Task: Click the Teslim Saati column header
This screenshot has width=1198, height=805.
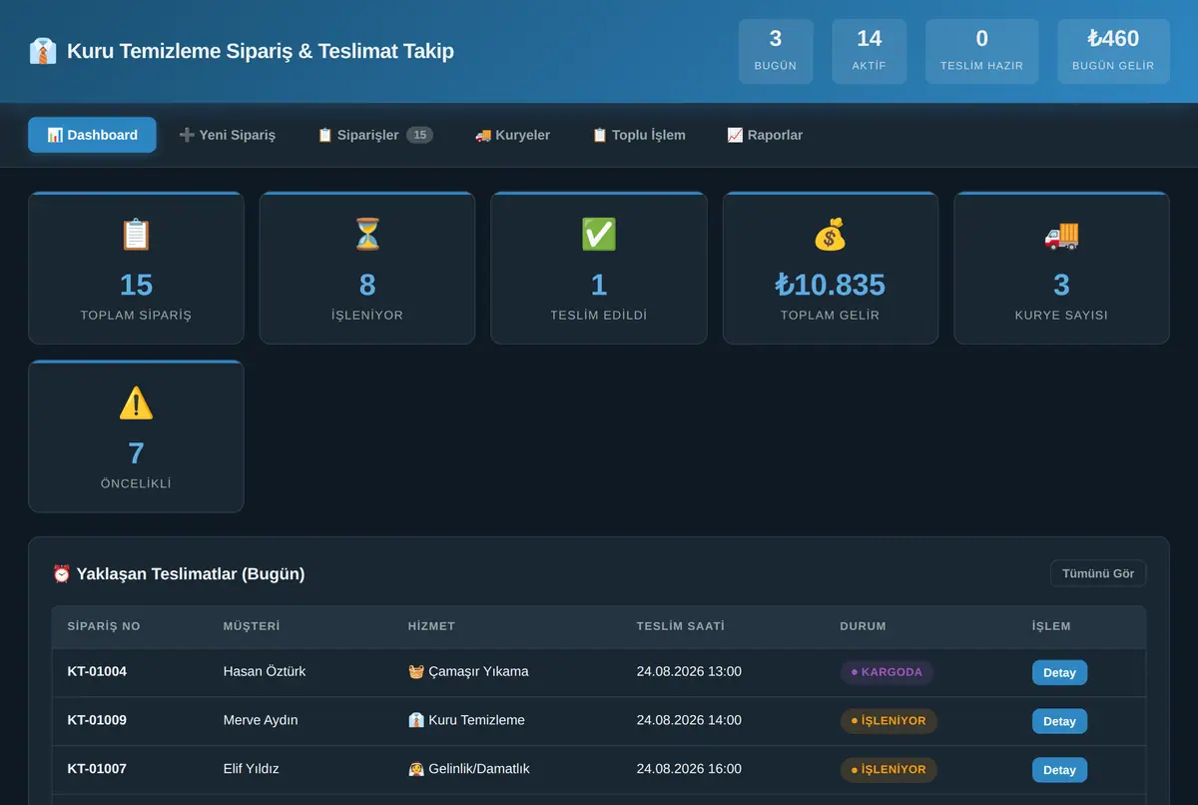Action: (x=680, y=626)
